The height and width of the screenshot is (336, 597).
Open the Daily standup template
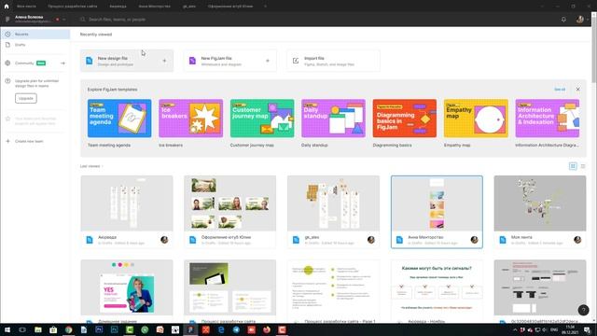click(333, 119)
